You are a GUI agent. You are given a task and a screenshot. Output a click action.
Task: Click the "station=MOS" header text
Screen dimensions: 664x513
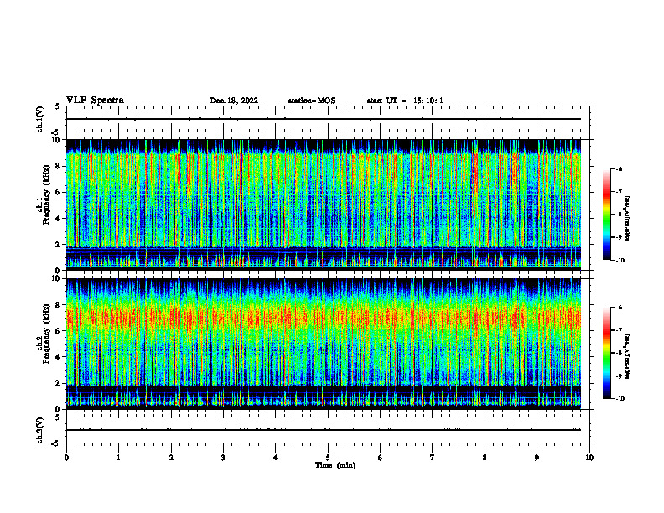pos(312,101)
